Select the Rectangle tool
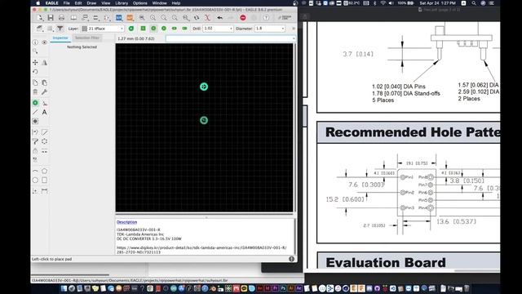 [44, 180]
